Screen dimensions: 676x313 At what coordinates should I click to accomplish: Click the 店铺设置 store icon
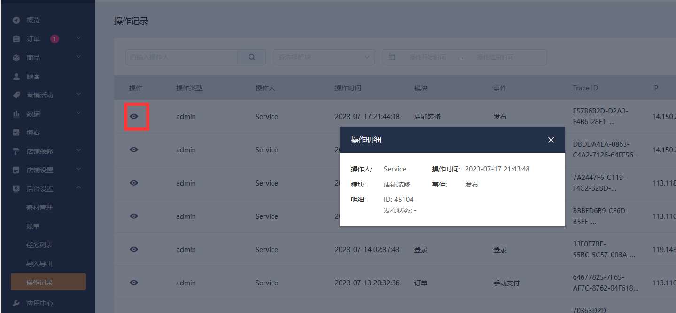pos(16,170)
